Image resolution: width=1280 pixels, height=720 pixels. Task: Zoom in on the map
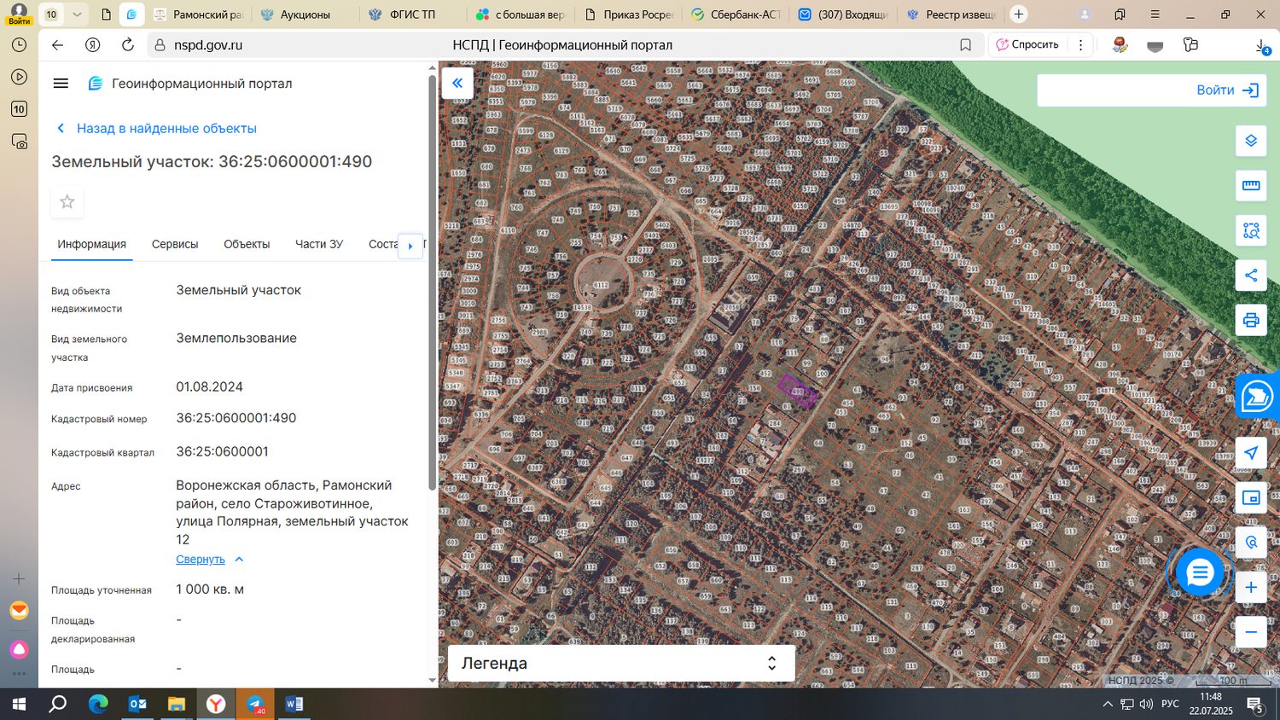pos(1251,587)
